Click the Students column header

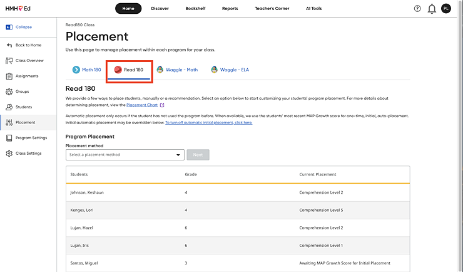pyautogui.click(x=79, y=174)
